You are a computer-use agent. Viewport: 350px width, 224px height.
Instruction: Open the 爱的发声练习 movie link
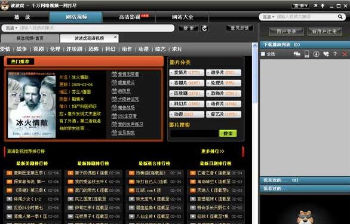(131, 124)
